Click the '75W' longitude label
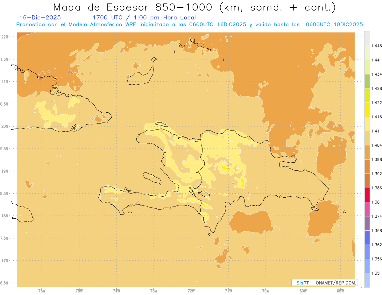382x295 pixels. click(79, 291)
